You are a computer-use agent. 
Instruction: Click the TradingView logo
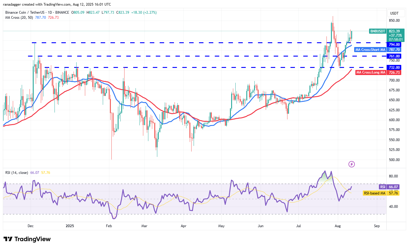(x=27, y=239)
